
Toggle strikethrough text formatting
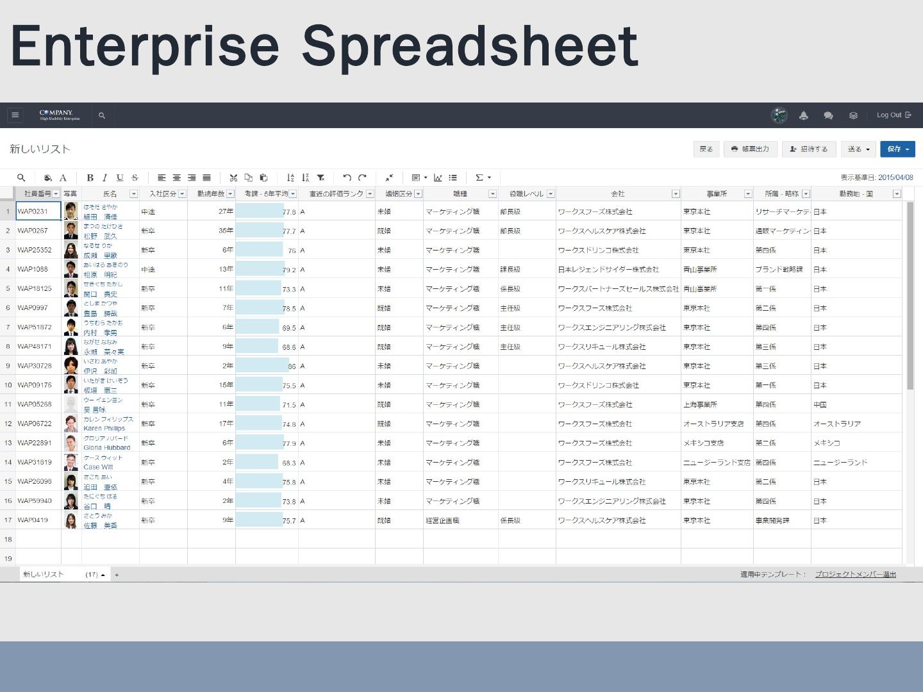pos(135,177)
